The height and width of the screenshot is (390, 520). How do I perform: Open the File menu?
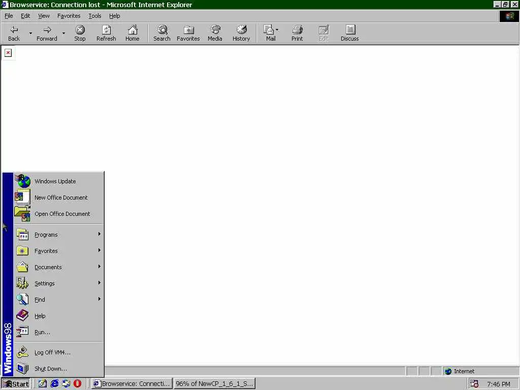pos(9,16)
